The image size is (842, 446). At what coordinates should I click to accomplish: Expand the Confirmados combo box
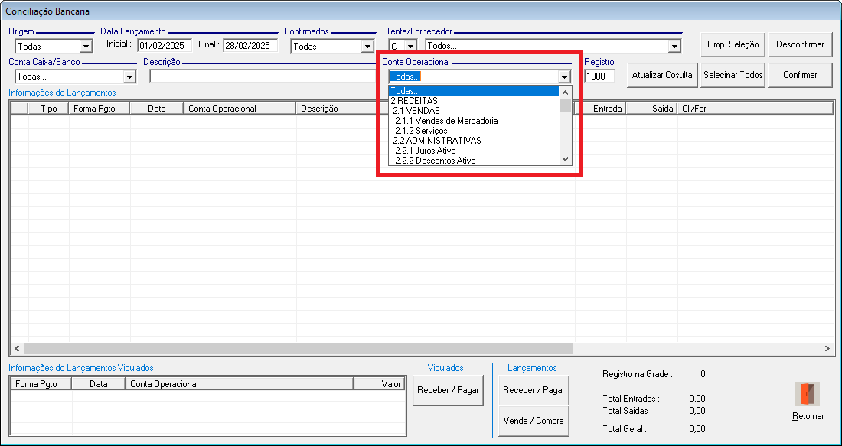click(x=367, y=47)
